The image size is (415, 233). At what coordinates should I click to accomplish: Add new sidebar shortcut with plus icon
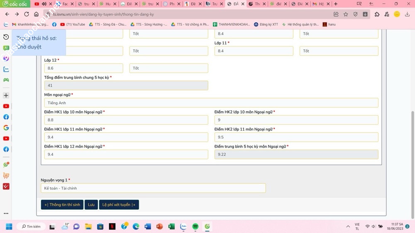(x=6, y=95)
